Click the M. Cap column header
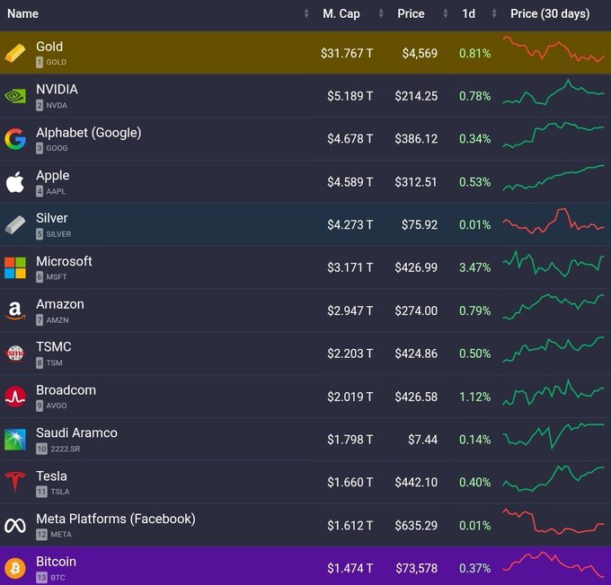The height and width of the screenshot is (585, 611). 341,13
